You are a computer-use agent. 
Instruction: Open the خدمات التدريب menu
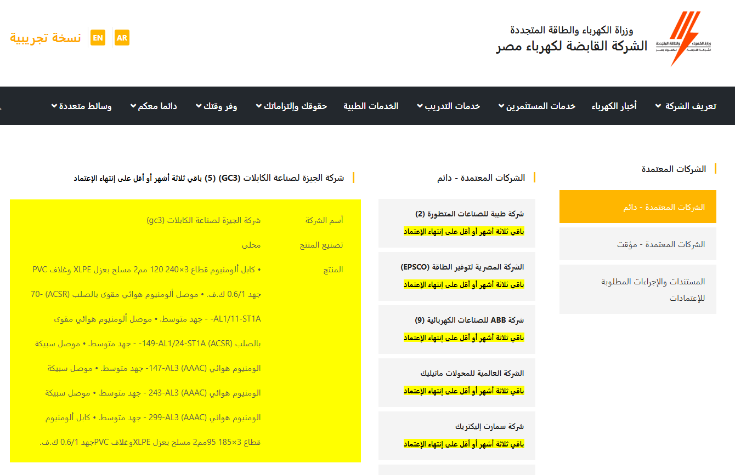click(453, 106)
